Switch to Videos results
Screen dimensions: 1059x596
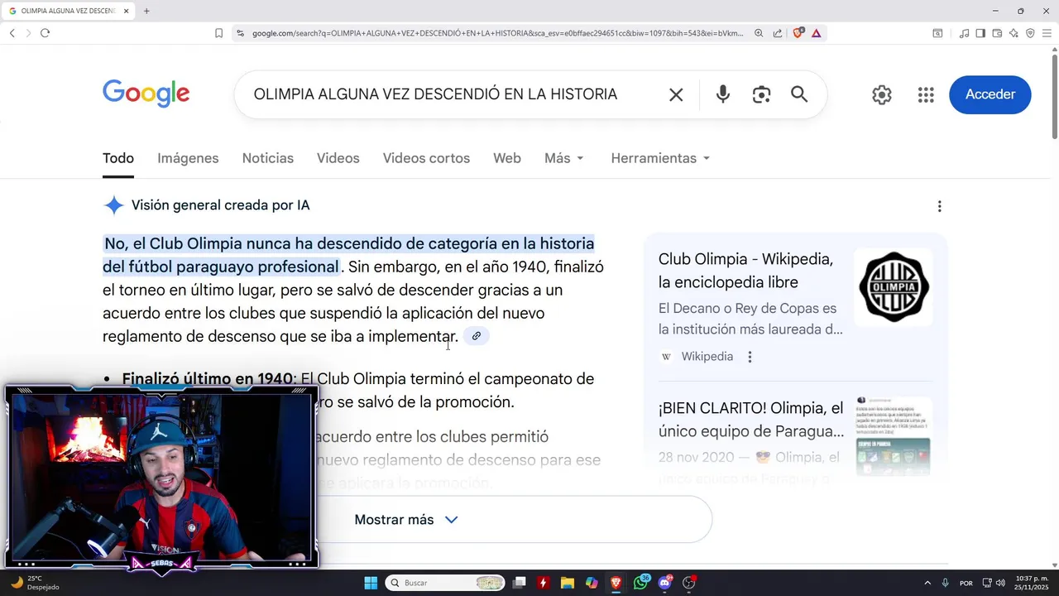[x=338, y=158]
